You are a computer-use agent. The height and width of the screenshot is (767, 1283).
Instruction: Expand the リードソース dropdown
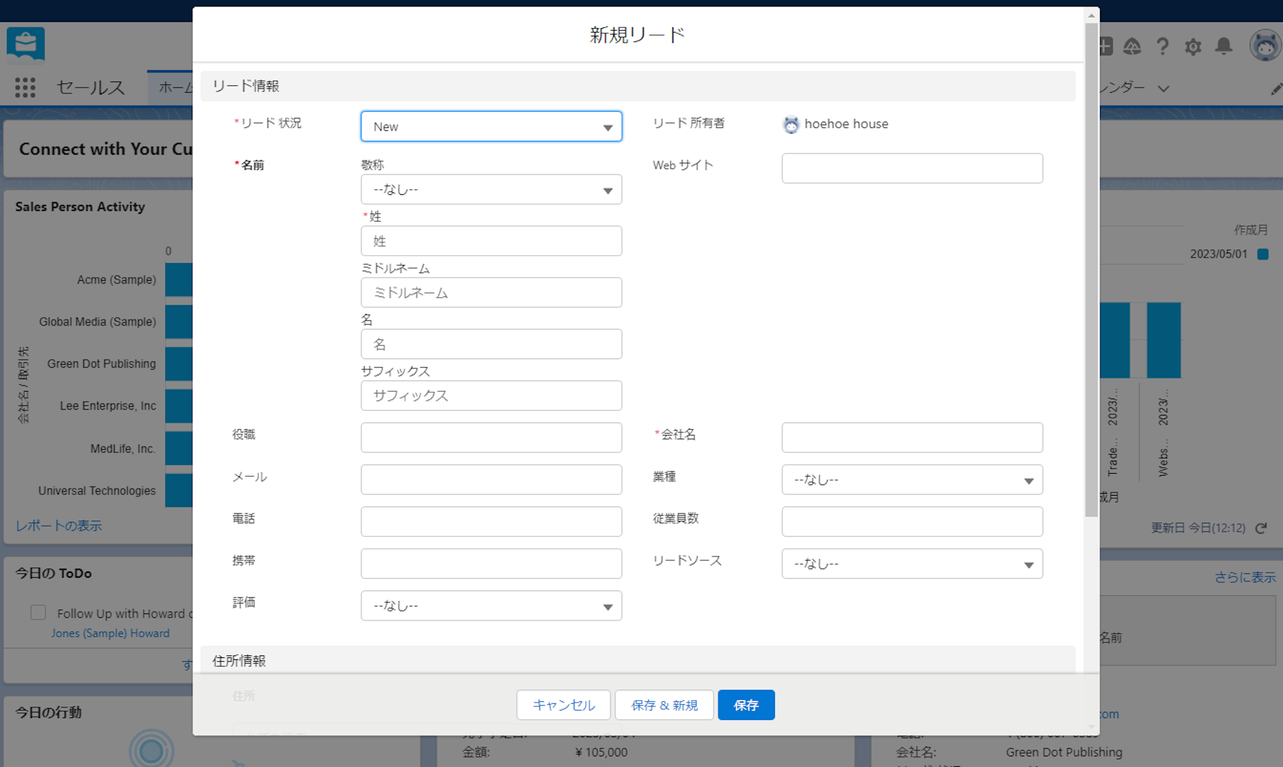coord(912,564)
